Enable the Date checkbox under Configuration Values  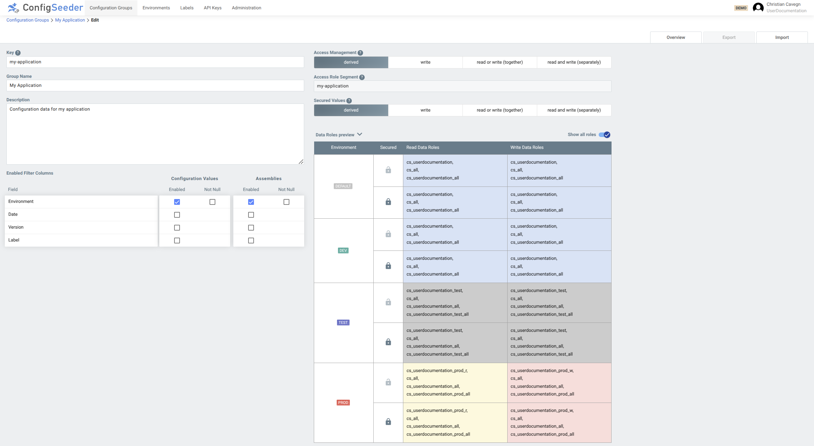click(177, 214)
